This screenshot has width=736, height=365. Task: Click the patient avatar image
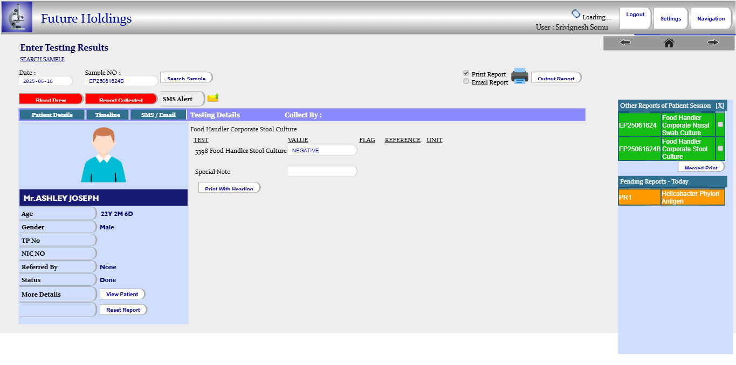pyautogui.click(x=104, y=155)
